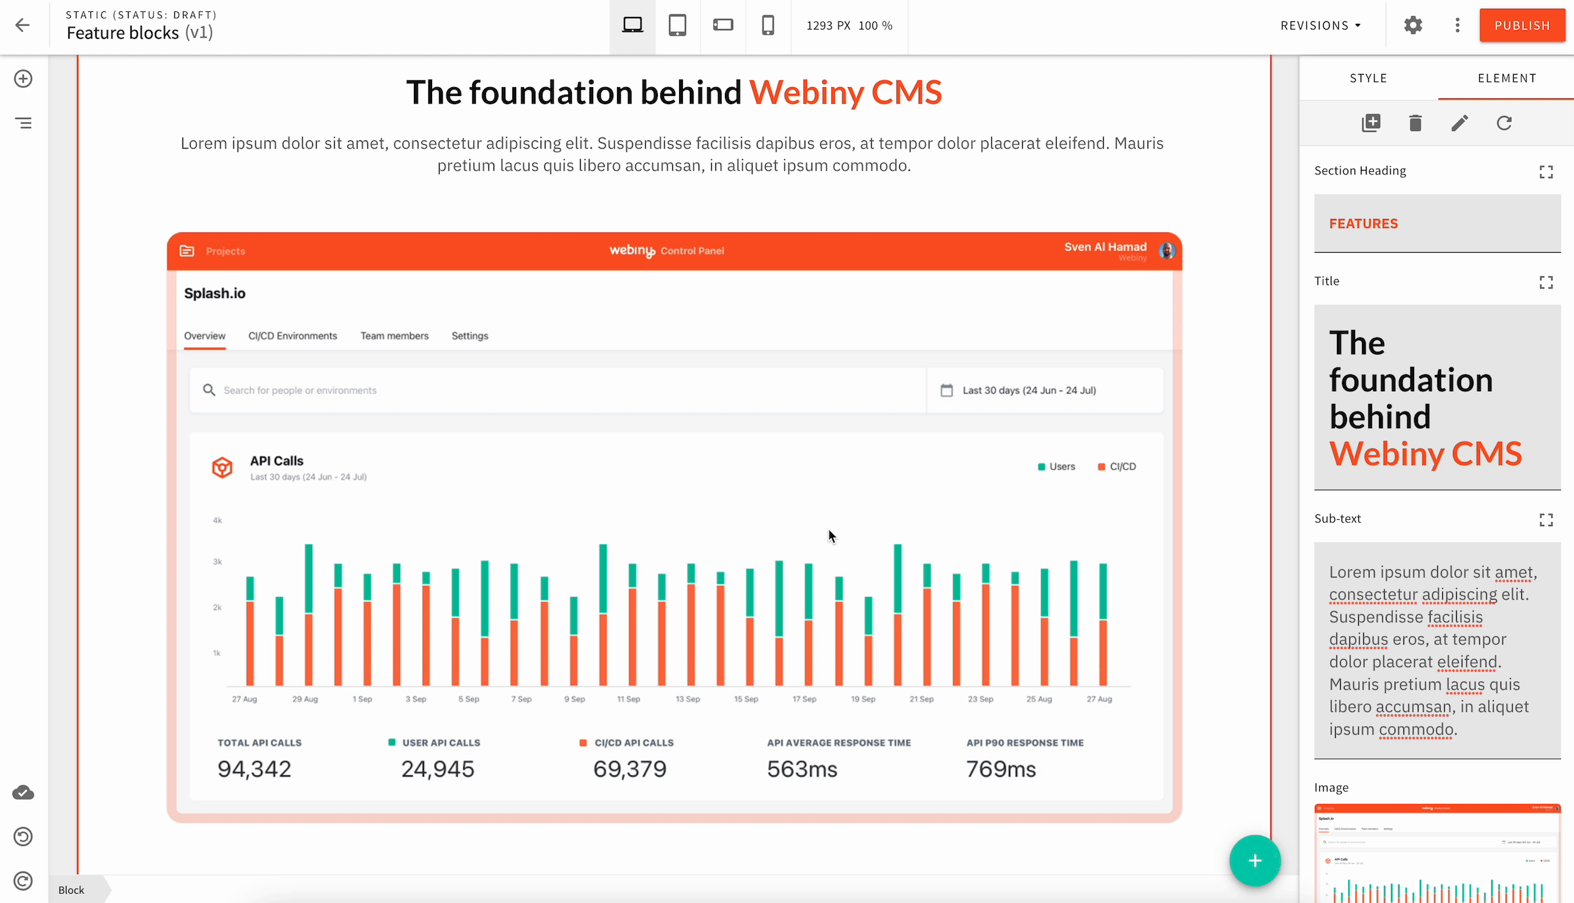Switch to the Style tab

(x=1368, y=78)
